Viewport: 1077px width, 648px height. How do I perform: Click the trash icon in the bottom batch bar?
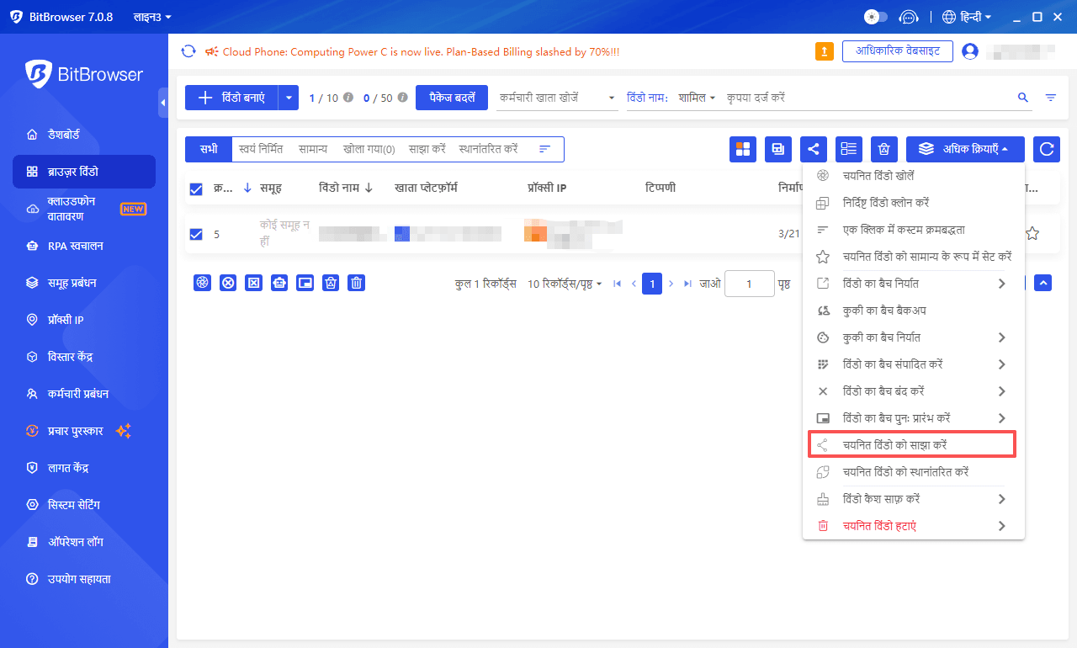pos(357,283)
